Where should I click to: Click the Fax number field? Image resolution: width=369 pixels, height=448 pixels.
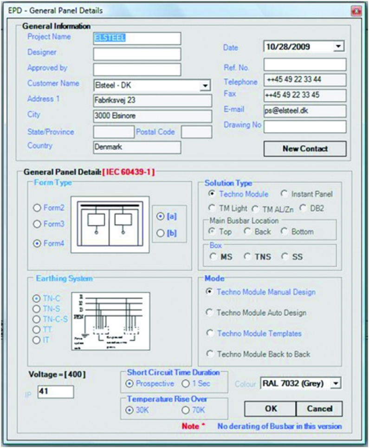pyautogui.click(x=305, y=95)
